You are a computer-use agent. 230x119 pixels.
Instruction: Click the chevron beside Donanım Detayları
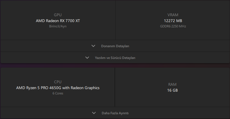pyautogui.click(x=93, y=46)
